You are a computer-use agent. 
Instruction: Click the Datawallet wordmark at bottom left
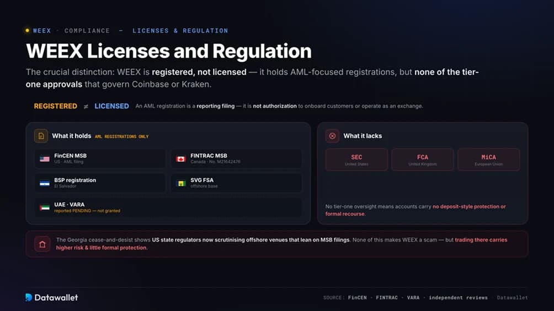[x=56, y=298]
